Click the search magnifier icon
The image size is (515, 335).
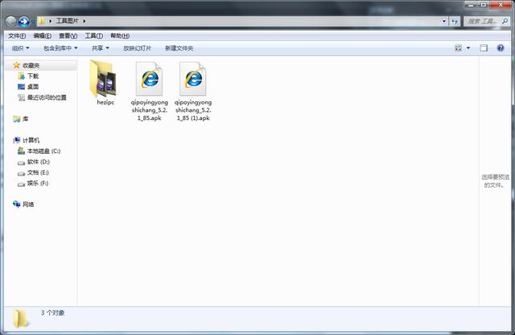(505, 22)
